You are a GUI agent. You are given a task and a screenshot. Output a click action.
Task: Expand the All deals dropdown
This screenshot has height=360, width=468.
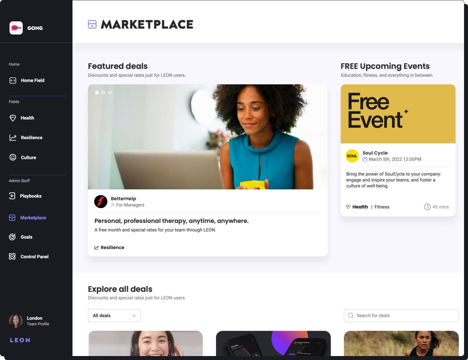pos(114,316)
